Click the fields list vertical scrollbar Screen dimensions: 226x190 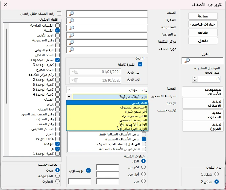(x=7, y=66)
